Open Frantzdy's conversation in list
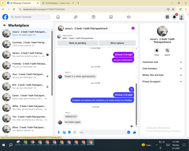The height and width of the screenshot is (151, 189). coord(26,65)
